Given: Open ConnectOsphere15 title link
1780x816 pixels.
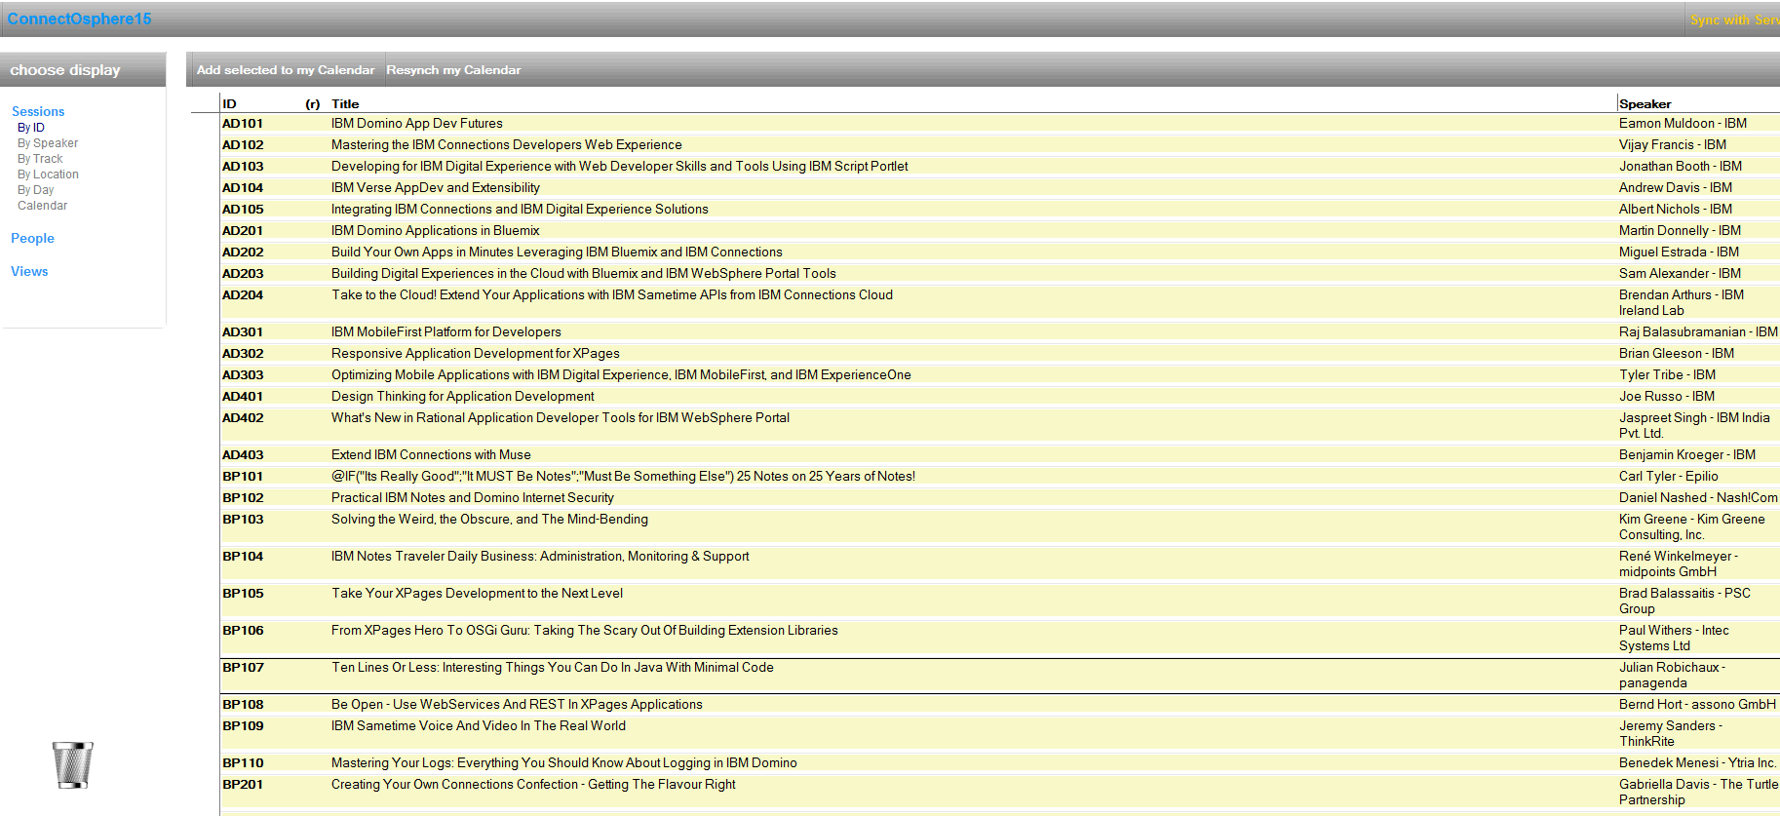Looking at the screenshot, I should coord(79,19).
